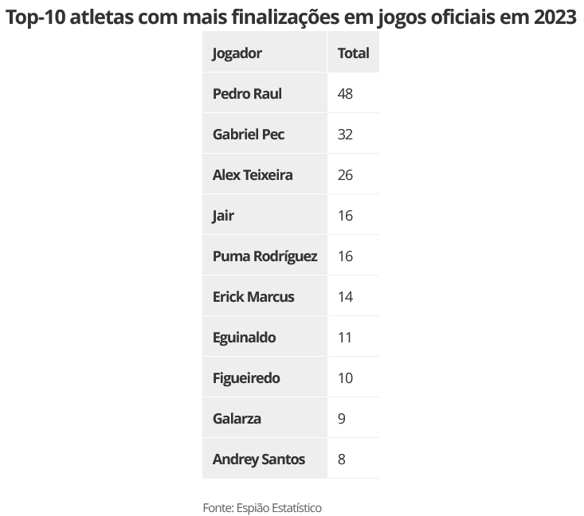This screenshot has width=584, height=516.
Task: Click the Fonte: Espião Estatístico source text
Action: (262, 507)
